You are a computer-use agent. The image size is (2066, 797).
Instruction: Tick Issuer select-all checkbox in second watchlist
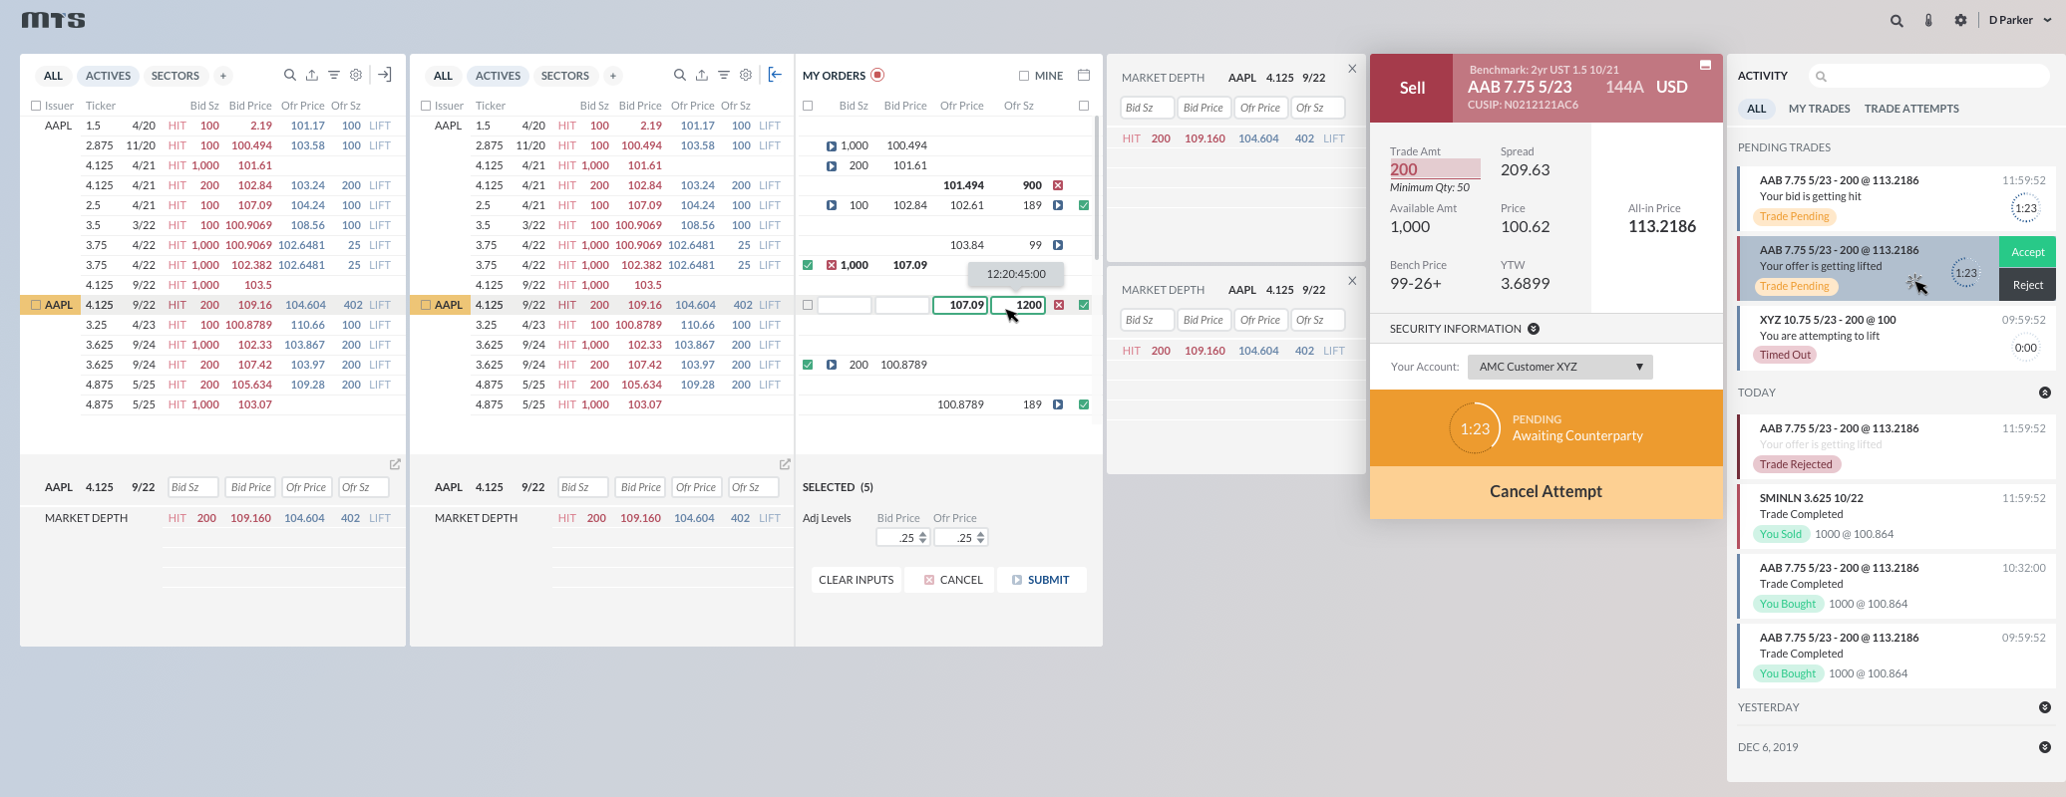426,106
